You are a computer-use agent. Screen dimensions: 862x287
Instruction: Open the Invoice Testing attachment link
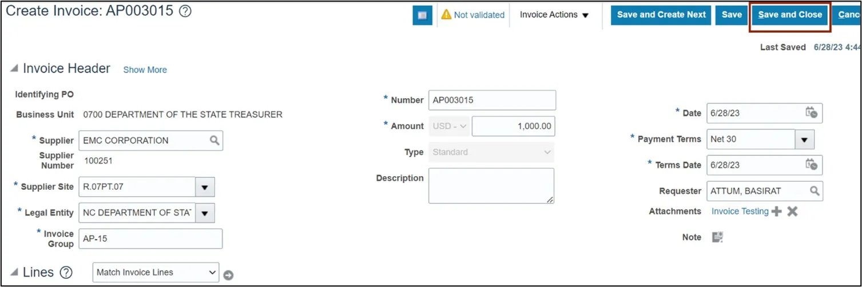[740, 212]
